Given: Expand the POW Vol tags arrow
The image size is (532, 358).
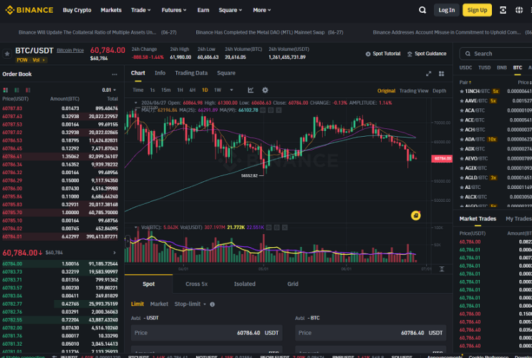Looking at the screenshot, I should [44, 60].
